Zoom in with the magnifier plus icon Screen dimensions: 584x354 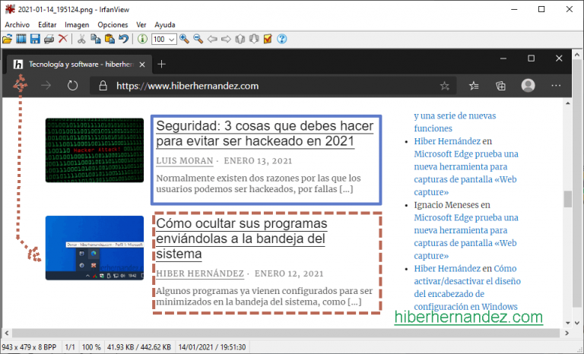point(185,39)
